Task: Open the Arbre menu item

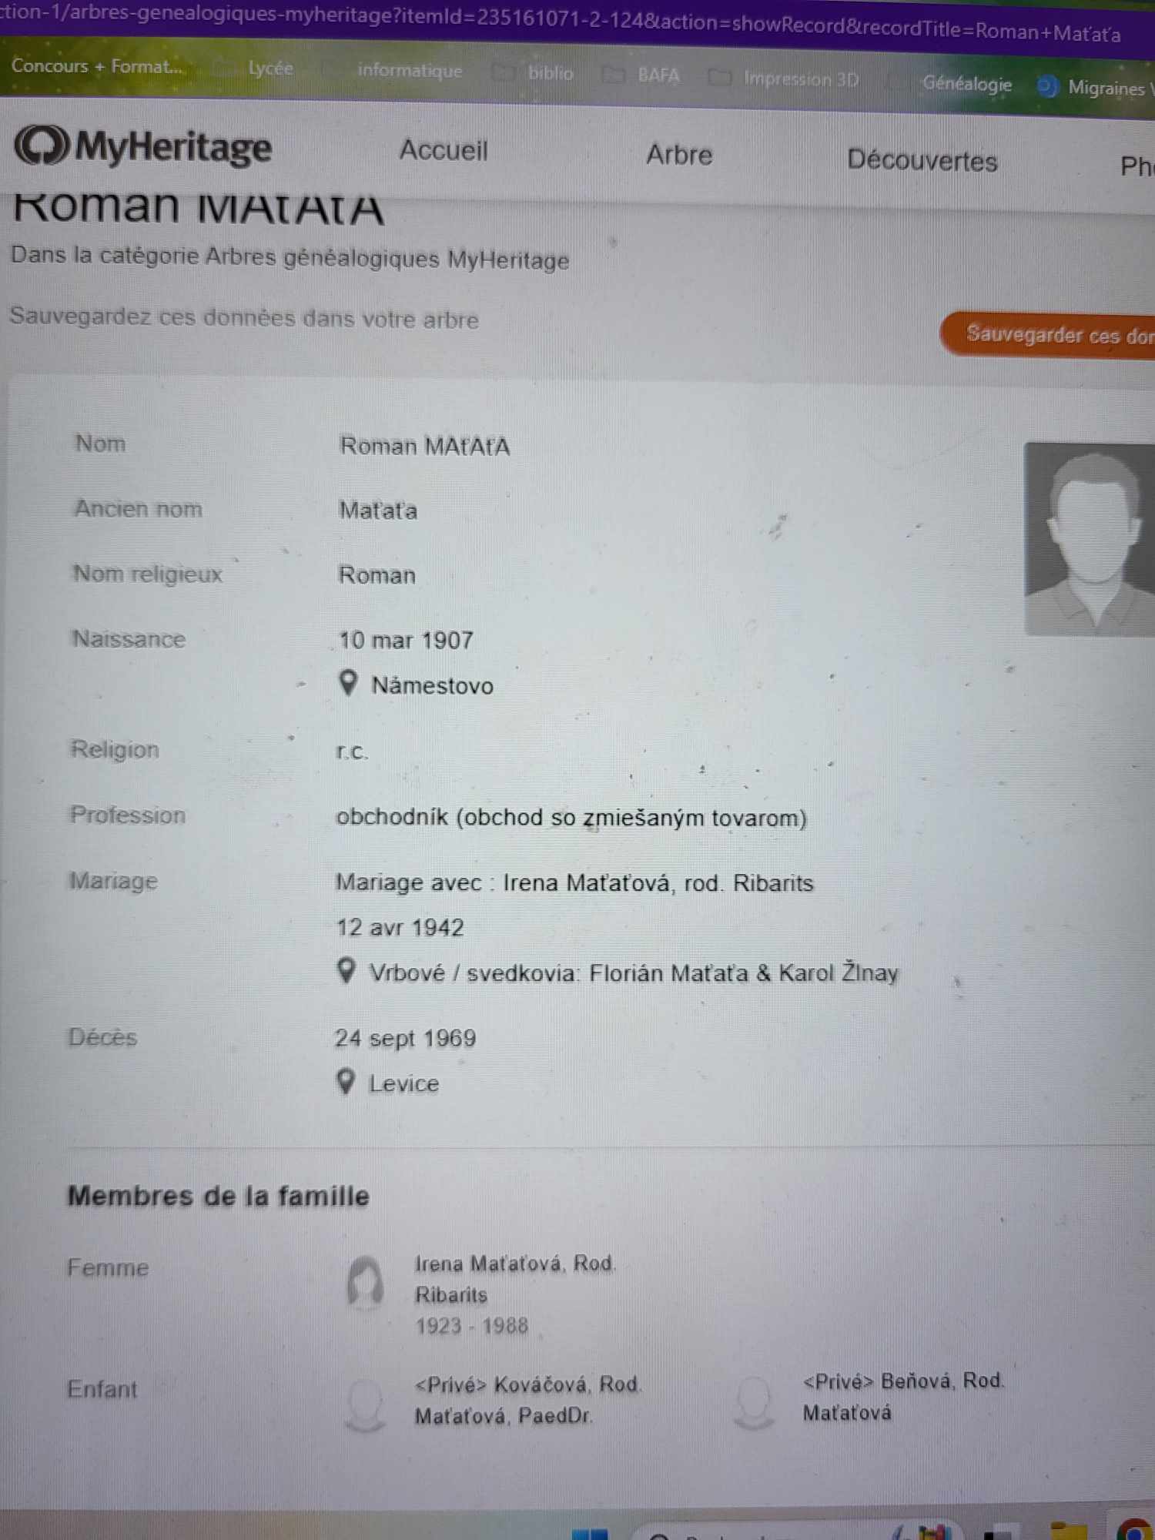Action: point(679,155)
